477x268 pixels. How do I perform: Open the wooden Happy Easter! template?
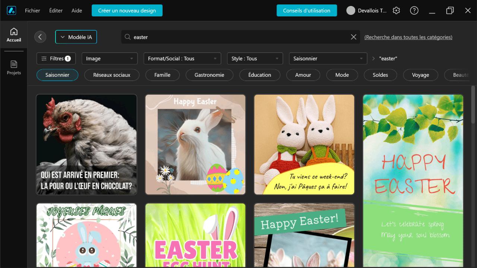(304, 235)
